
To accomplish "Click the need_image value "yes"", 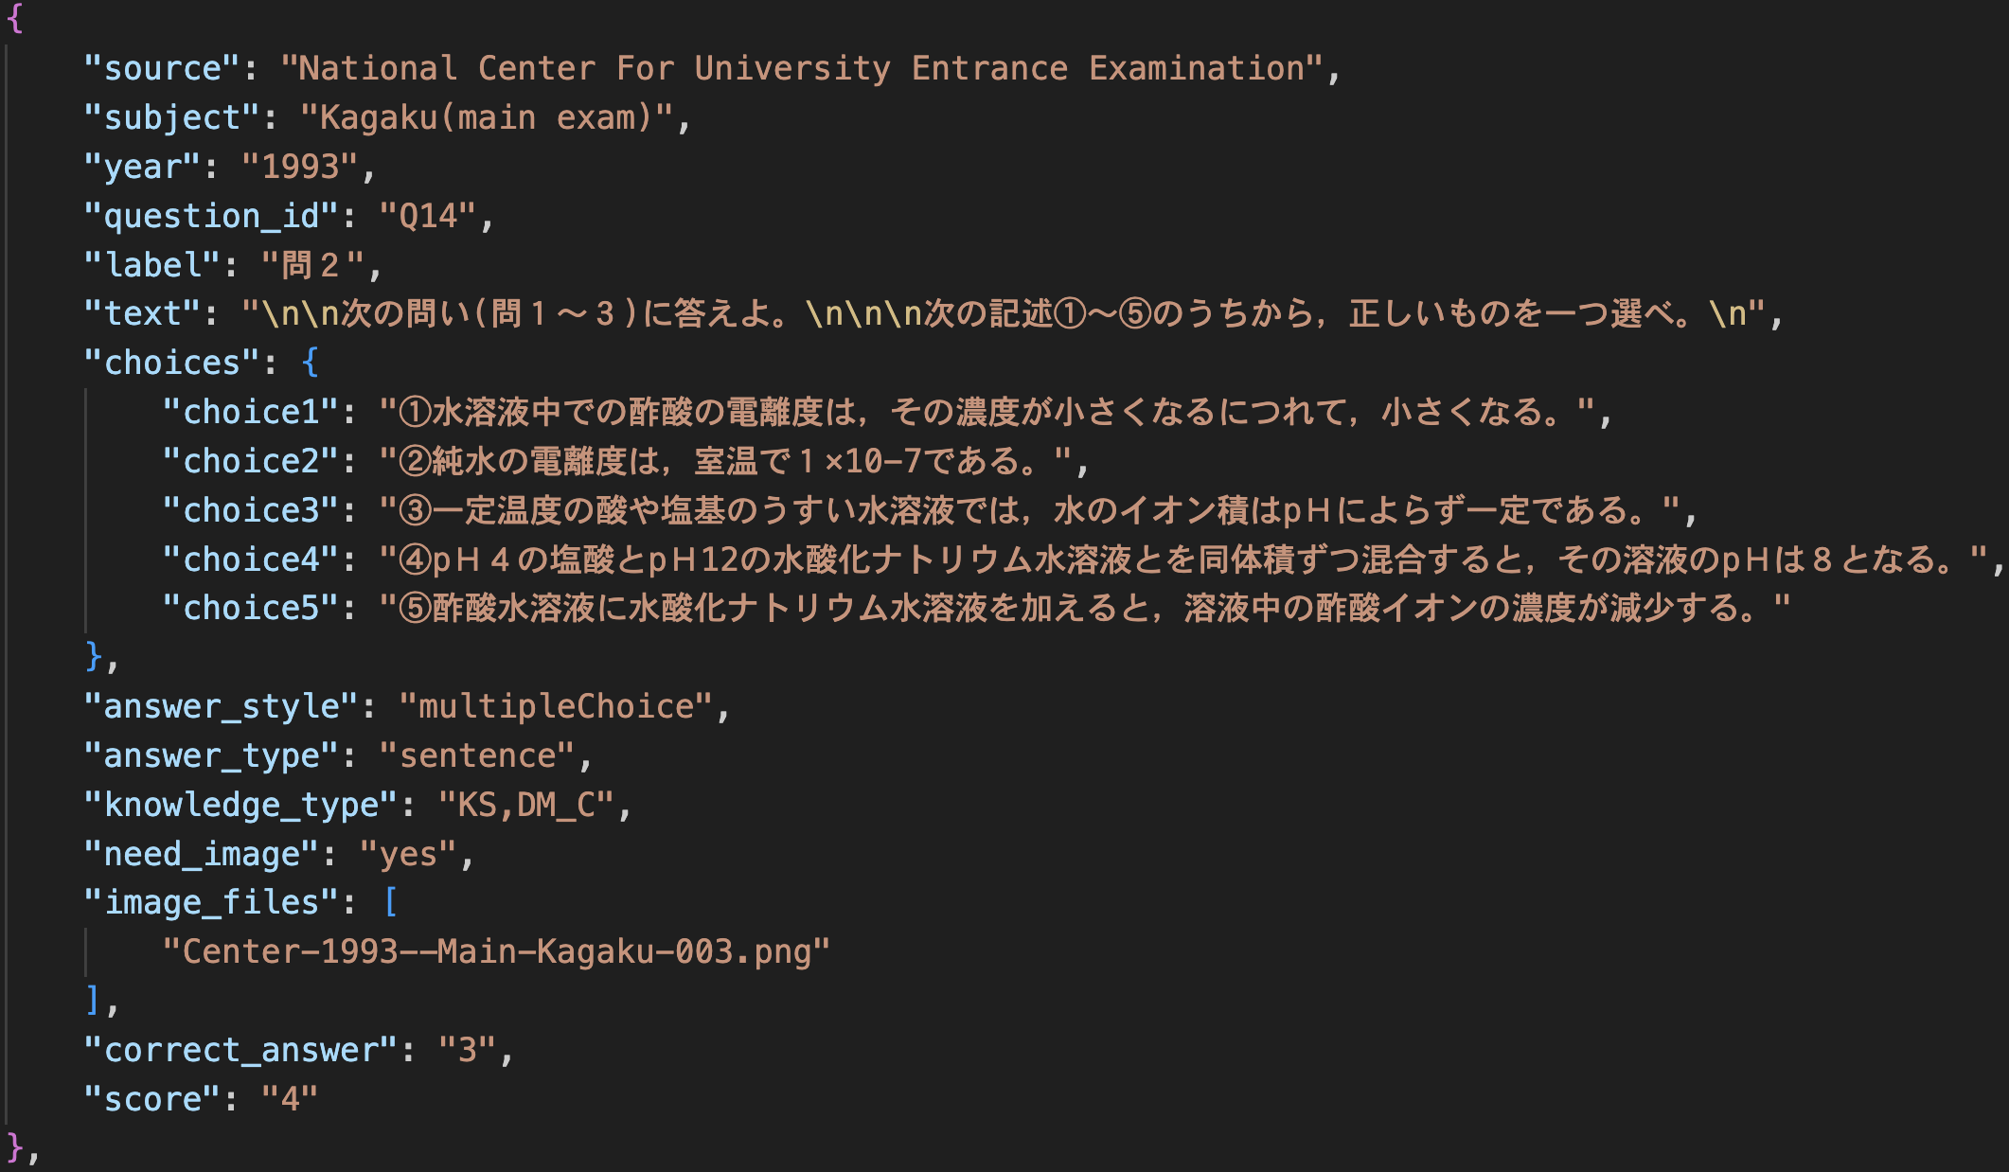I will [x=408, y=854].
